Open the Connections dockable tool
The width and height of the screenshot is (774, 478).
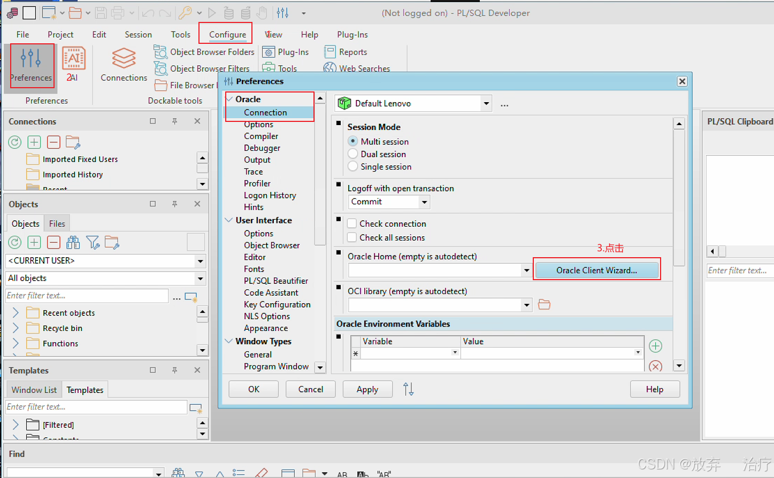[x=123, y=60]
